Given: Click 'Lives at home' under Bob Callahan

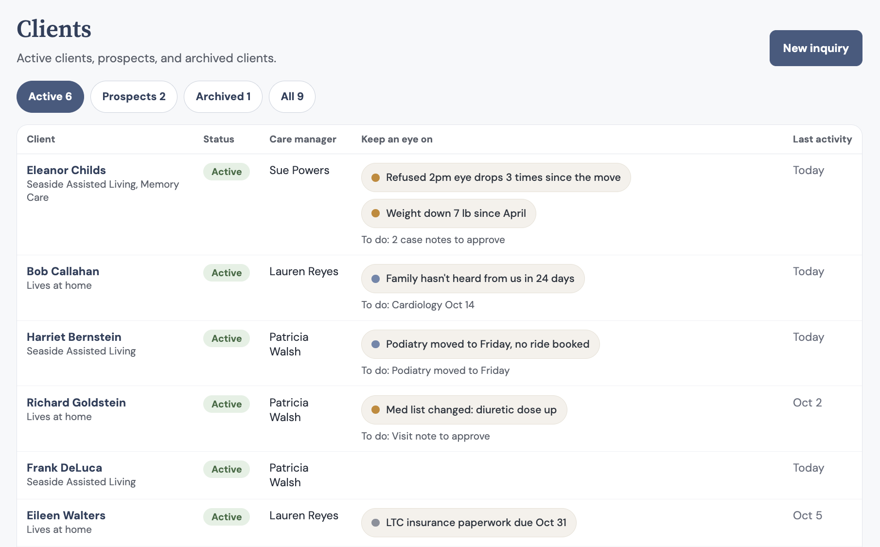Looking at the screenshot, I should 59,285.
